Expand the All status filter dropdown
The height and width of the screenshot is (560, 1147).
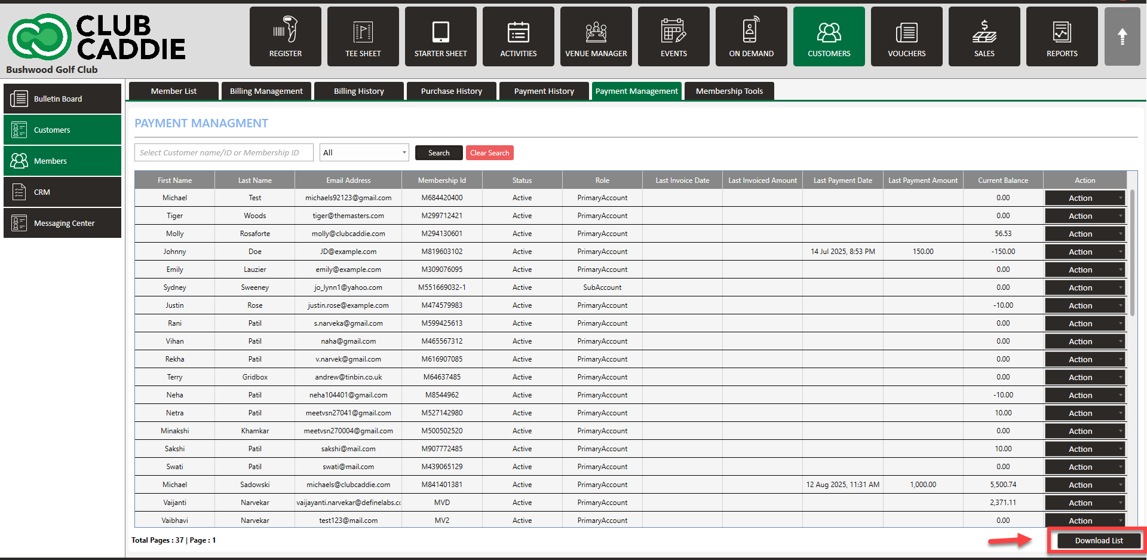pyautogui.click(x=364, y=153)
